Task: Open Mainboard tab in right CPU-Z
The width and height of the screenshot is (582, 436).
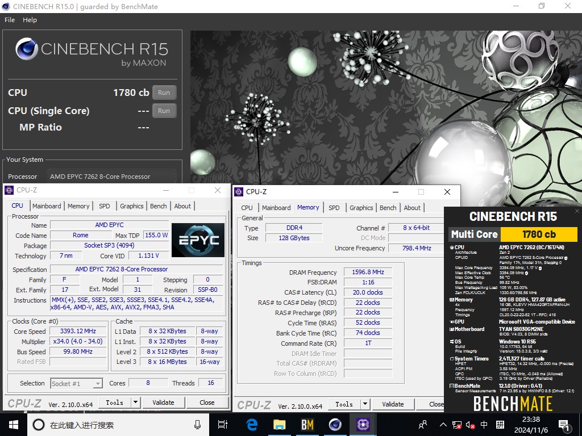Action: tap(276, 208)
